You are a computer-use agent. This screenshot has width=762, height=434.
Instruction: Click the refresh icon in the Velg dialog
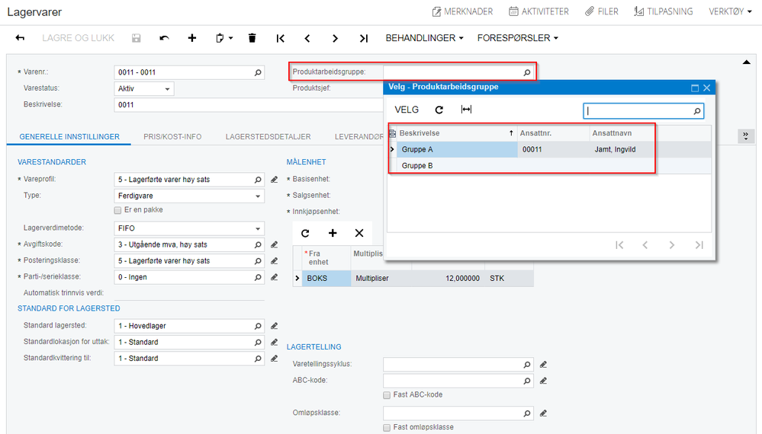point(439,110)
